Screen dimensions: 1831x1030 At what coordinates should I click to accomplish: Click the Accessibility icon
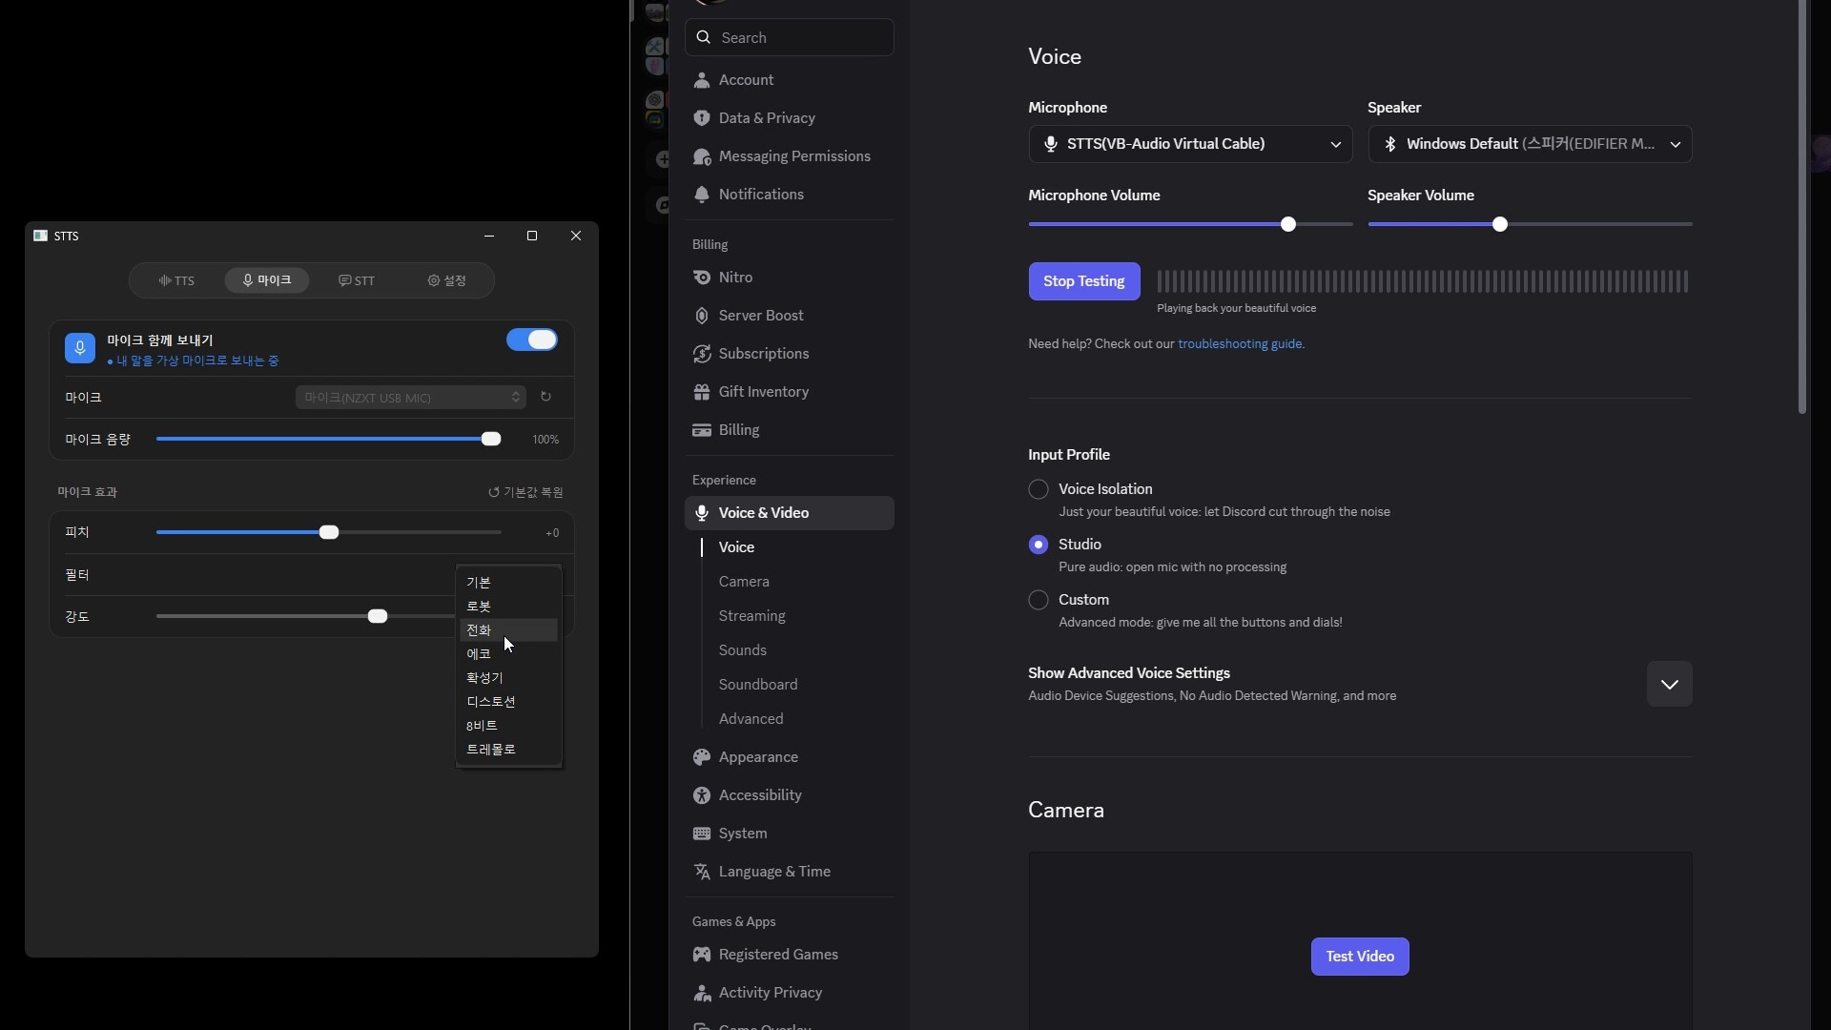pyautogui.click(x=702, y=795)
